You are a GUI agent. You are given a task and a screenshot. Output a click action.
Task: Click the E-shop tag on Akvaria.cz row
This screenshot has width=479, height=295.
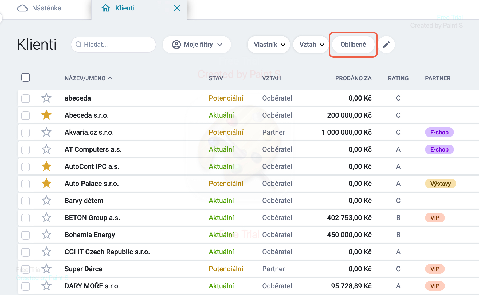(439, 132)
